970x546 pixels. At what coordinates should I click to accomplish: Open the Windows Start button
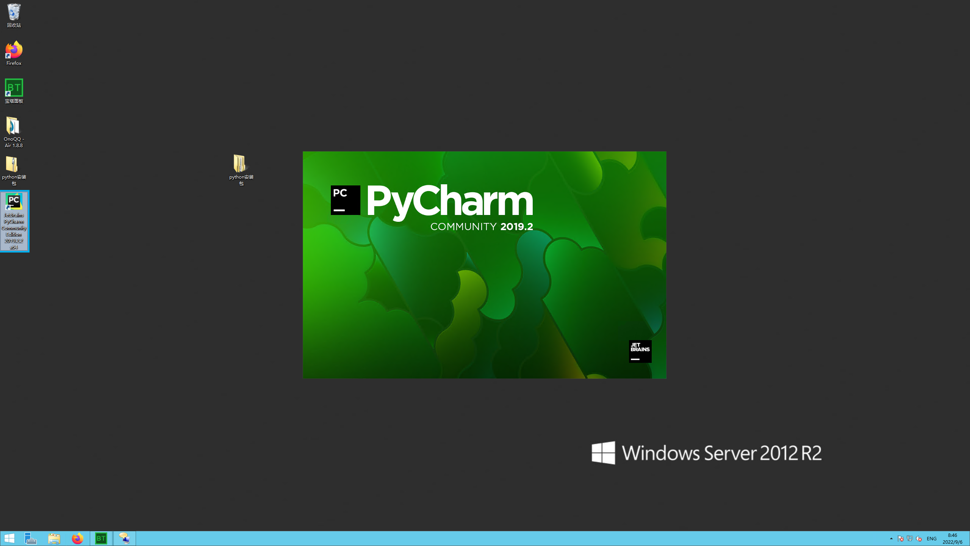point(9,538)
